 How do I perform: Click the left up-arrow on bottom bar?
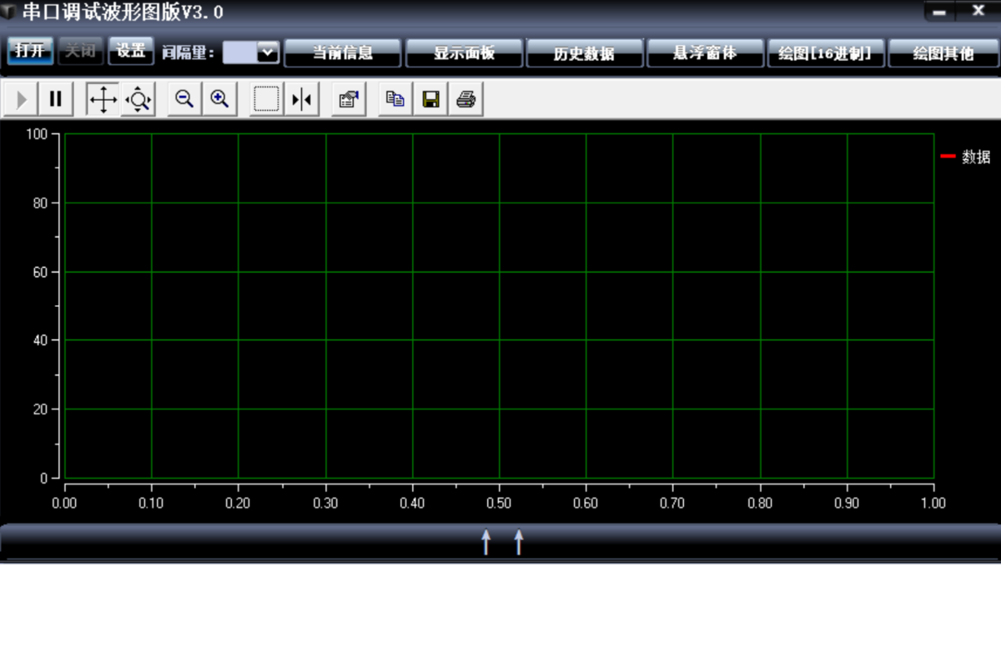486,542
